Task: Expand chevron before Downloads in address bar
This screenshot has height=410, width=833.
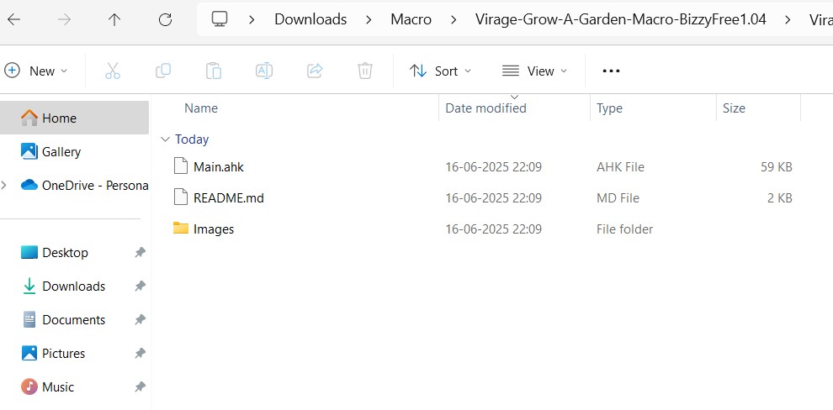Action: [x=252, y=20]
